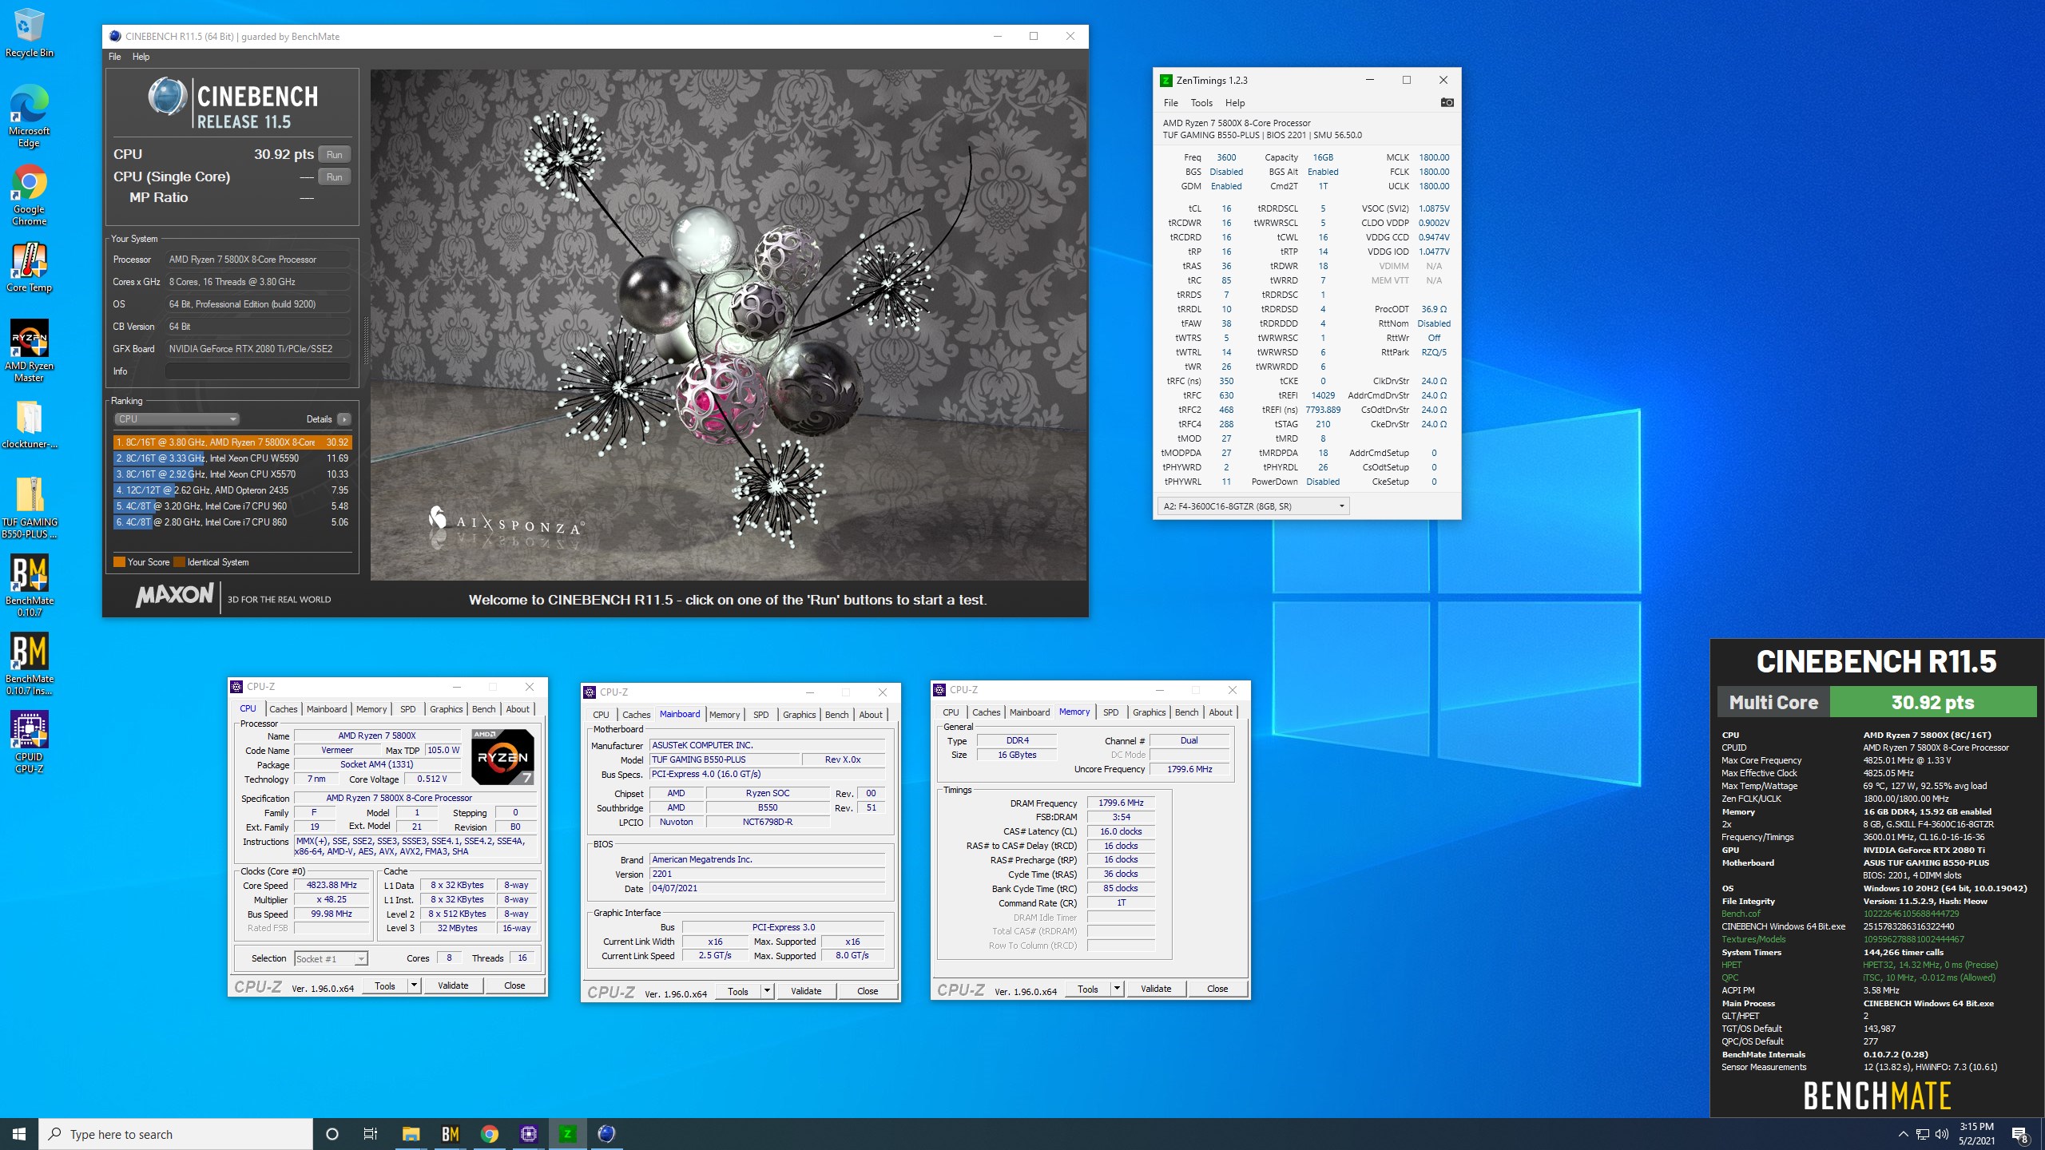This screenshot has height=1150, width=2045.
Task: Open the Tools menu in ZenTimings
Action: (1201, 103)
